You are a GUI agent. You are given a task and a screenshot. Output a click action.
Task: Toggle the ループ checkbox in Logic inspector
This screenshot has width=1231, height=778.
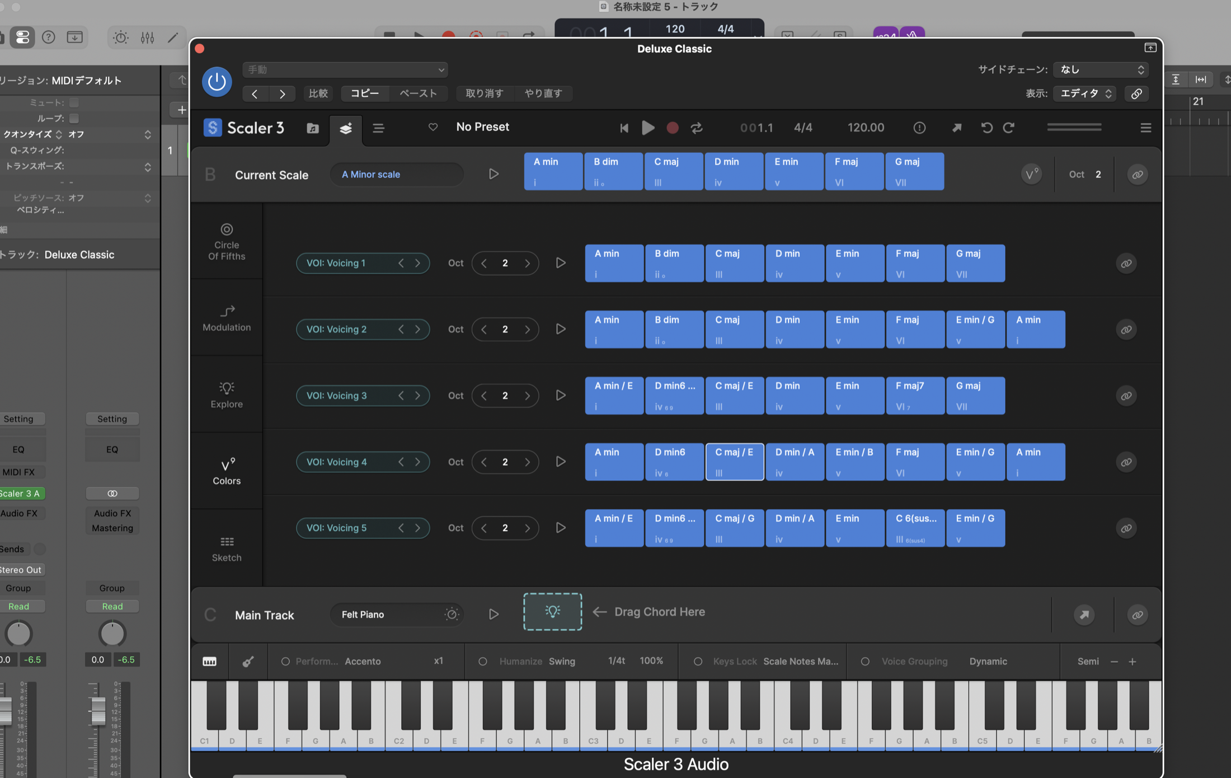[x=74, y=118]
